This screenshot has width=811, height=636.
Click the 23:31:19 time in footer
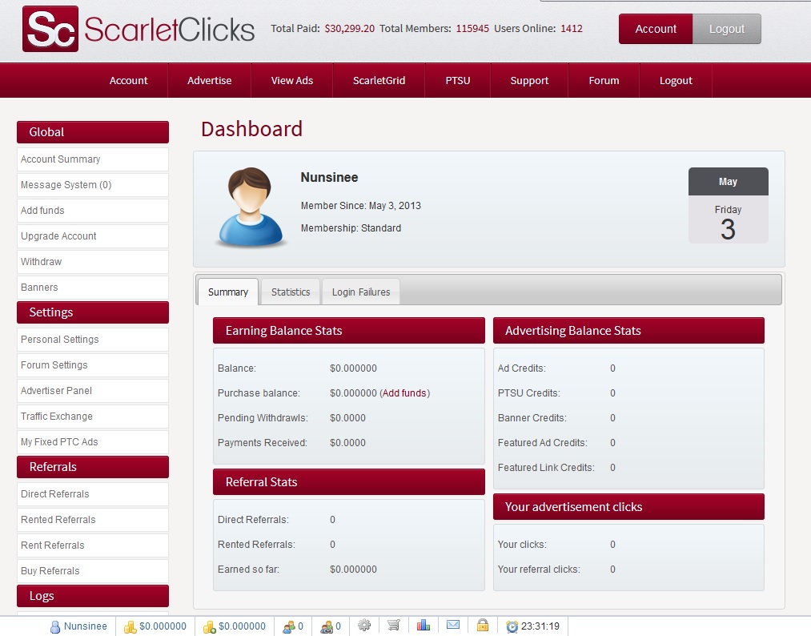(540, 626)
